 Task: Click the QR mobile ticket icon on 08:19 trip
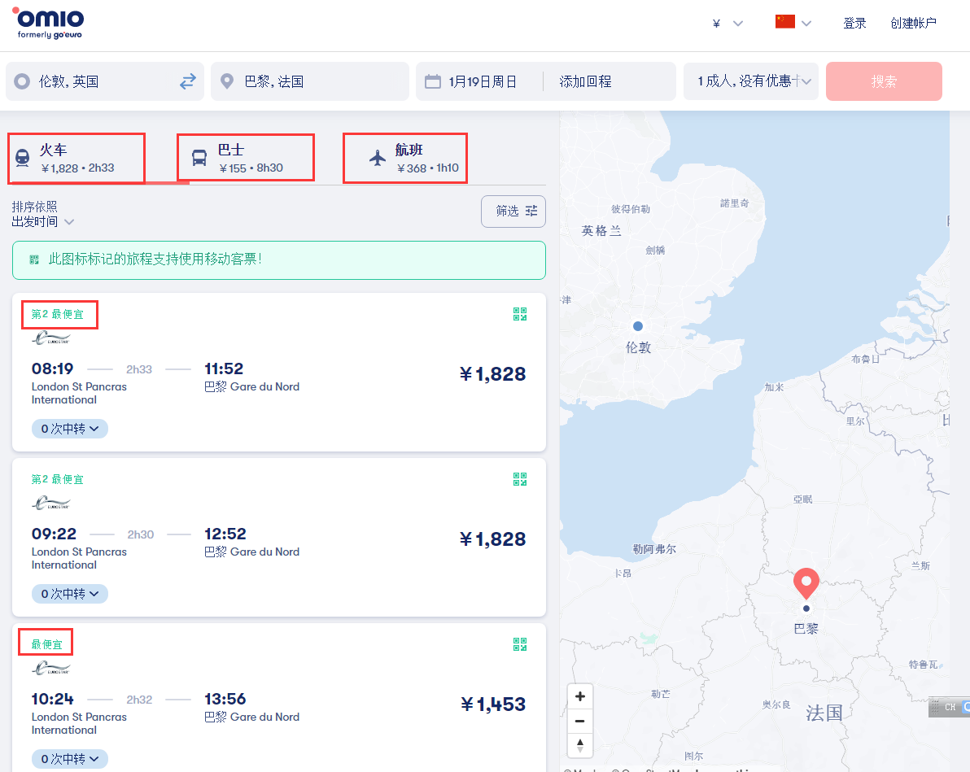[x=520, y=314]
